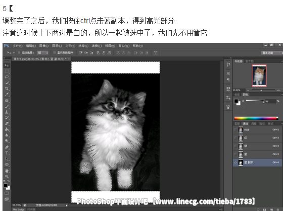This screenshot has height=211, width=283.
Task: Enable the Auto-Select checkbox
Action: point(19,53)
